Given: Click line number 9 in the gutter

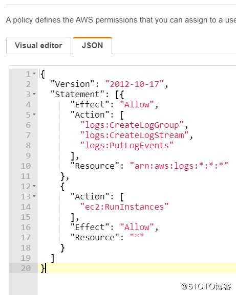Looking at the screenshot, I should pos(28,155).
